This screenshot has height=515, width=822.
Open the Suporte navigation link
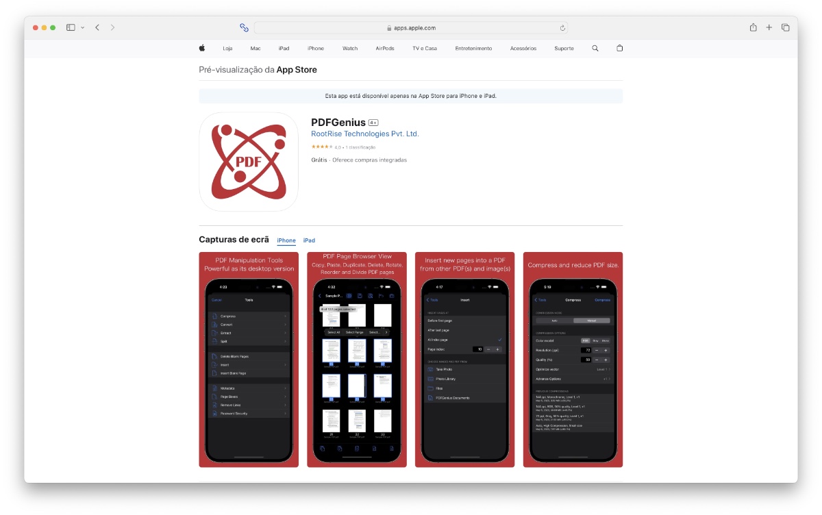pos(564,49)
